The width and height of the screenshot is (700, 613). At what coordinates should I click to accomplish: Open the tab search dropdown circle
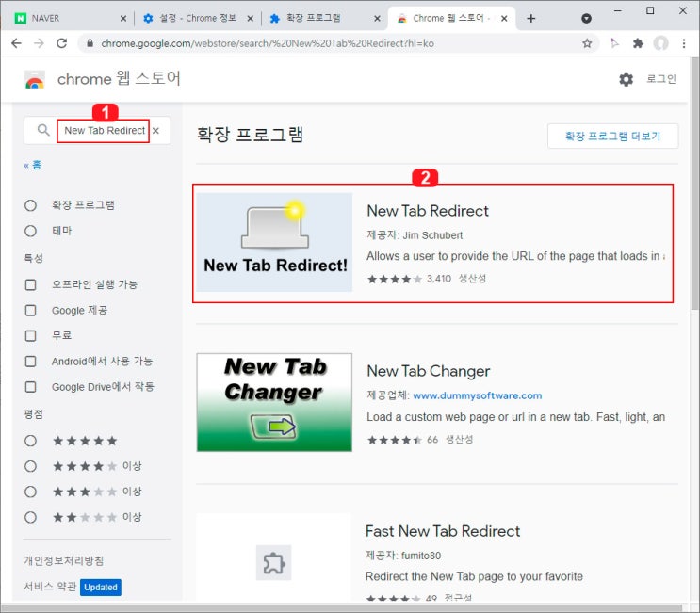click(586, 18)
